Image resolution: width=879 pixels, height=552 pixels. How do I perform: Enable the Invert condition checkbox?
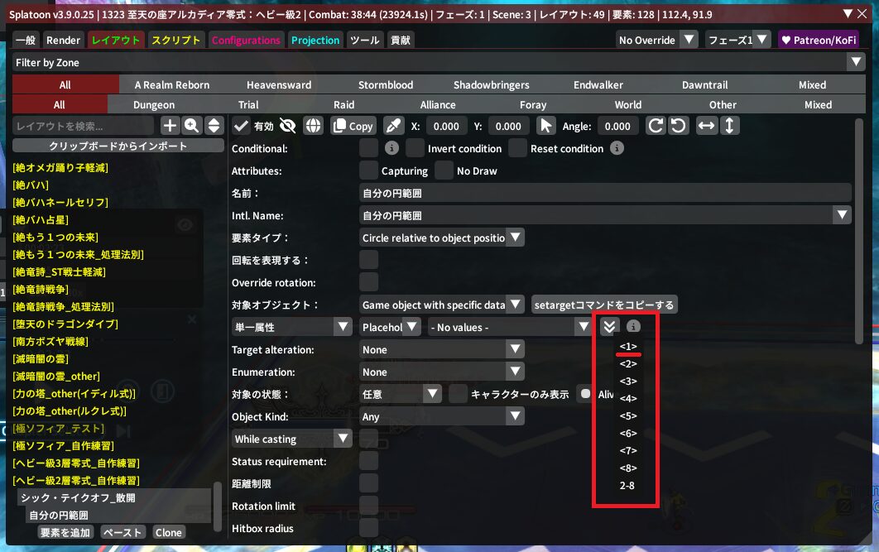[x=415, y=148]
